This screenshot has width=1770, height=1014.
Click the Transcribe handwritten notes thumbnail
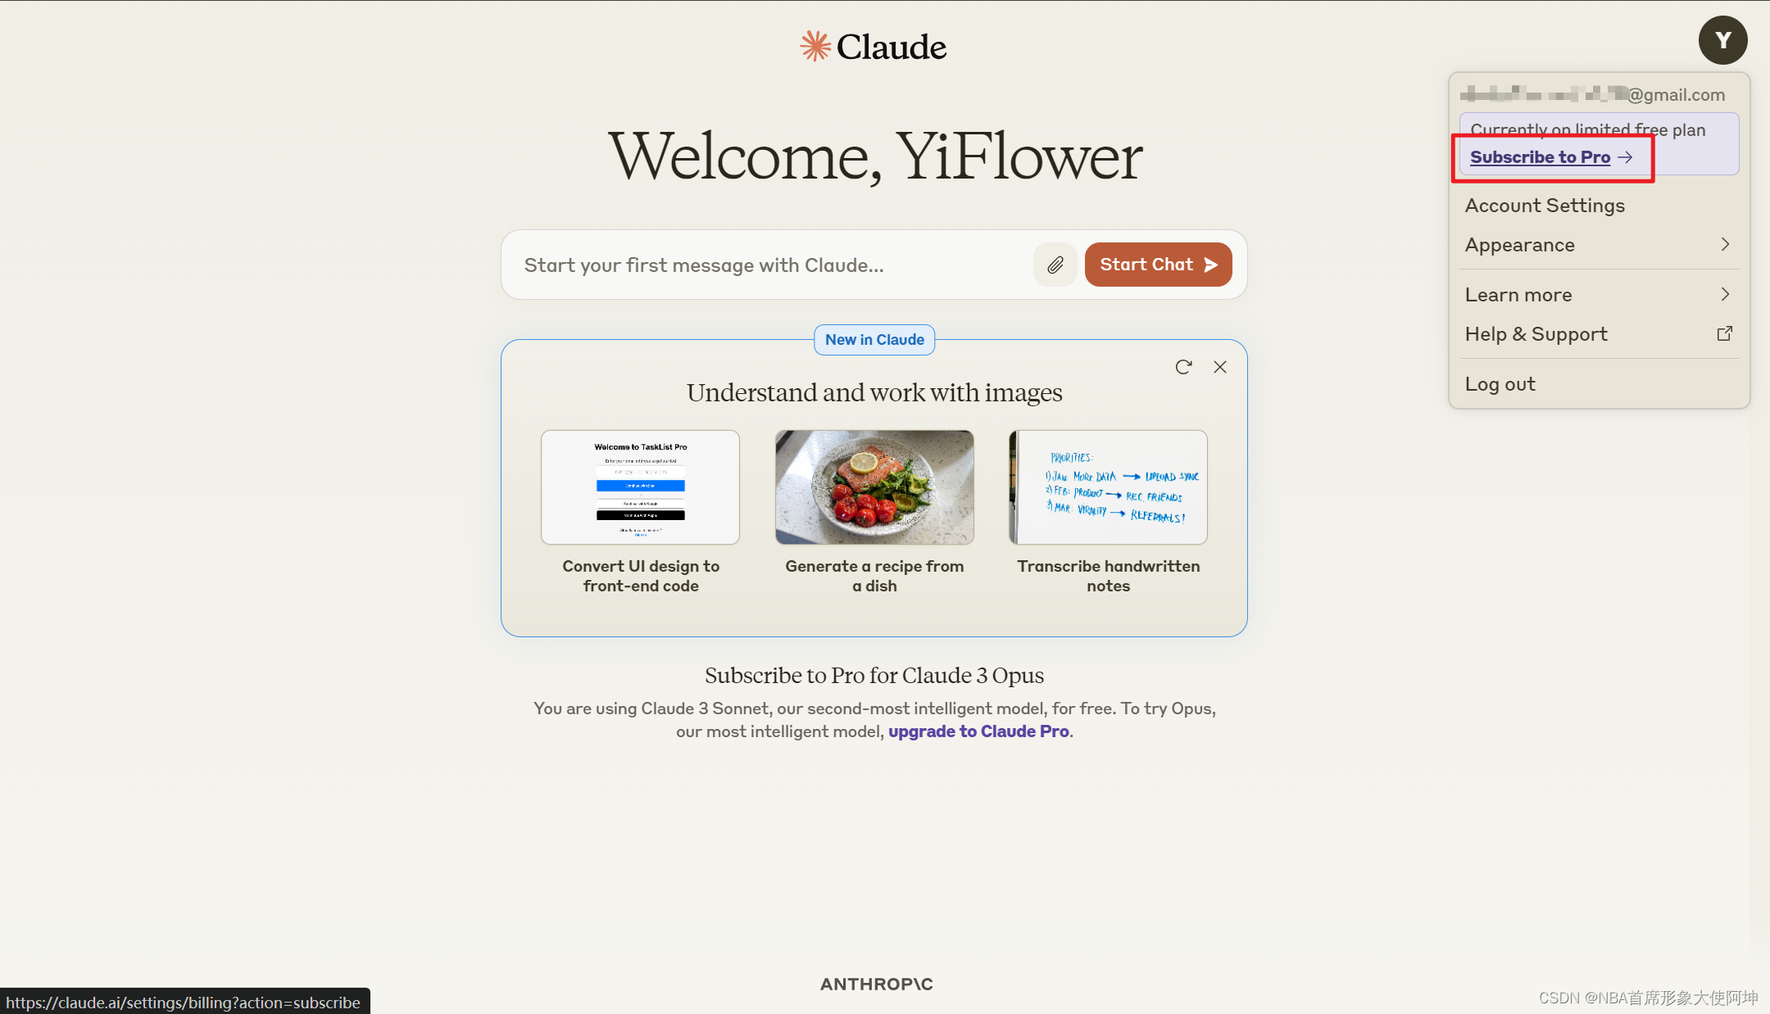1107,487
